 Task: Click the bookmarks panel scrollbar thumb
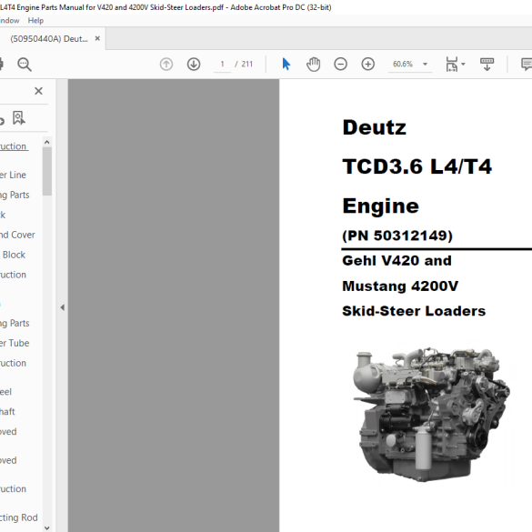click(47, 171)
